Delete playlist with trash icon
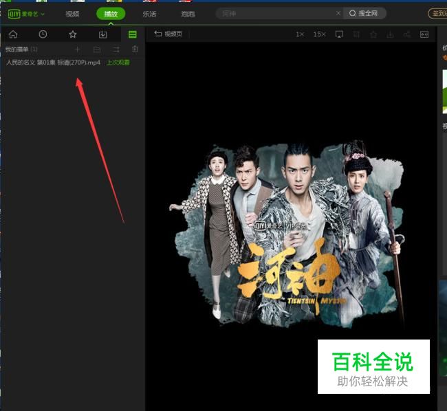Image resolution: width=447 pixels, height=411 pixels. coord(135,49)
